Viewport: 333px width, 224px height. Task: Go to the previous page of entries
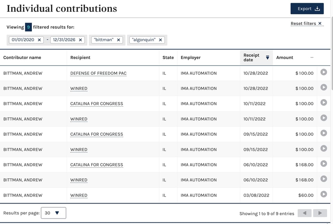pyautogui.click(x=305, y=213)
